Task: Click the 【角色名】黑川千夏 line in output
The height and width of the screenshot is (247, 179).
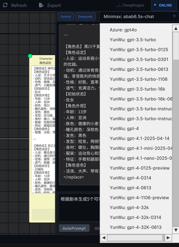Action: (x=82, y=46)
